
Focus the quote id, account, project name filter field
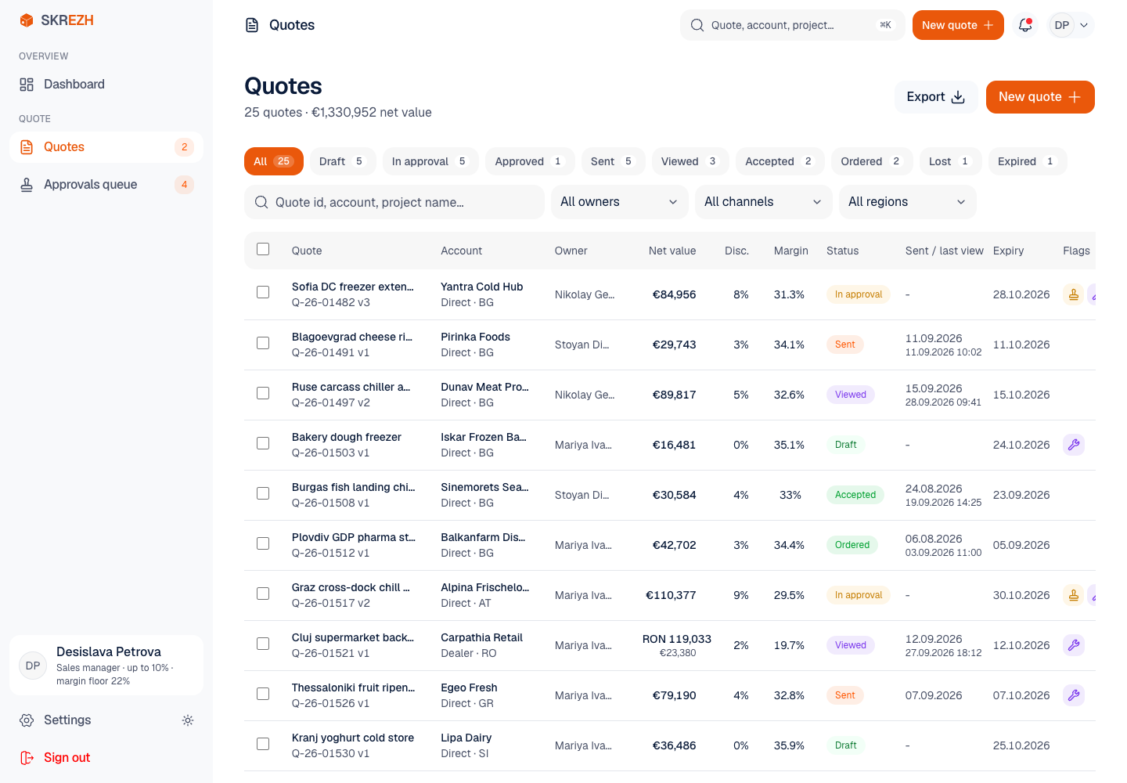(x=394, y=202)
